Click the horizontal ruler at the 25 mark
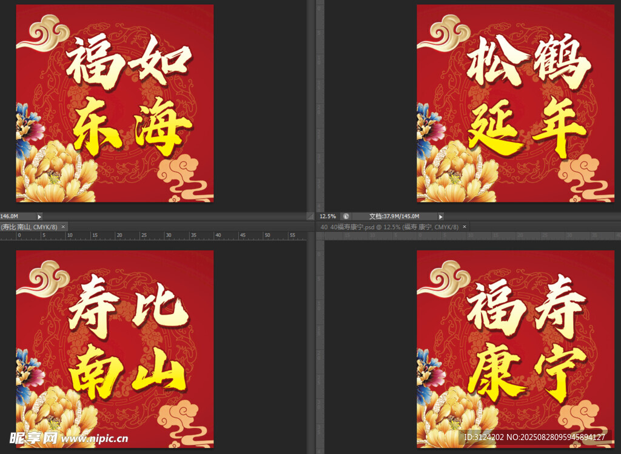This screenshot has width=621, height=454. pos(144,236)
